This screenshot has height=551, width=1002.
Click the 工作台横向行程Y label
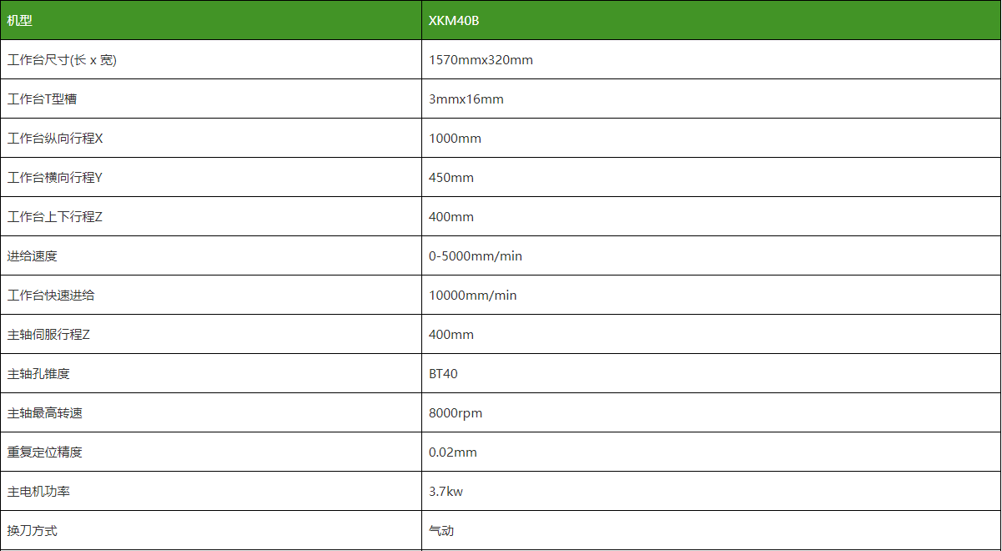tap(55, 178)
